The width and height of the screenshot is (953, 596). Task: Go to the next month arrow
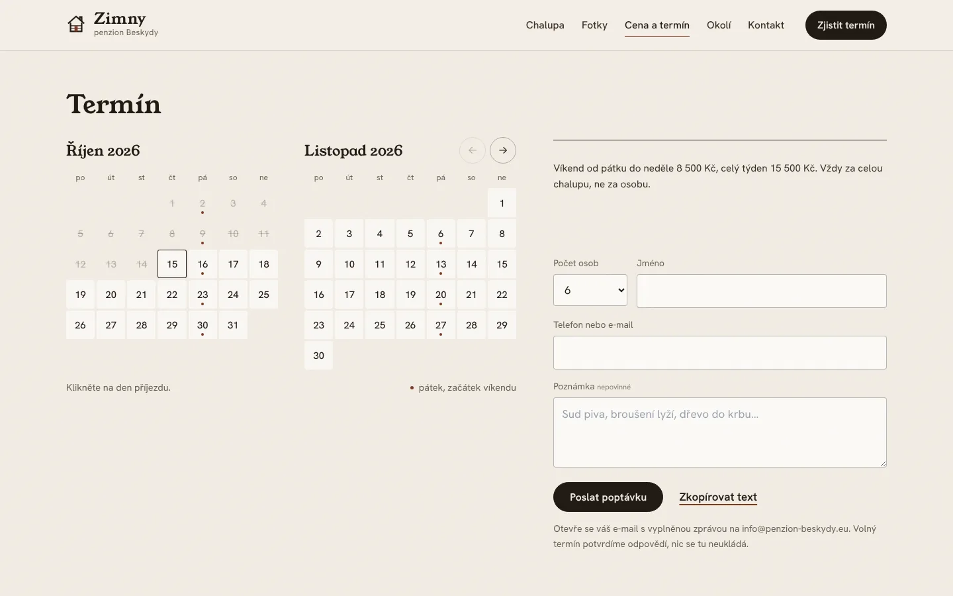[x=503, y=150]
